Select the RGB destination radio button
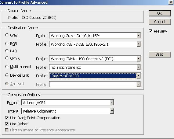Image resolution: width=174 pixels, height=139 pixels. tap(7, 43)
